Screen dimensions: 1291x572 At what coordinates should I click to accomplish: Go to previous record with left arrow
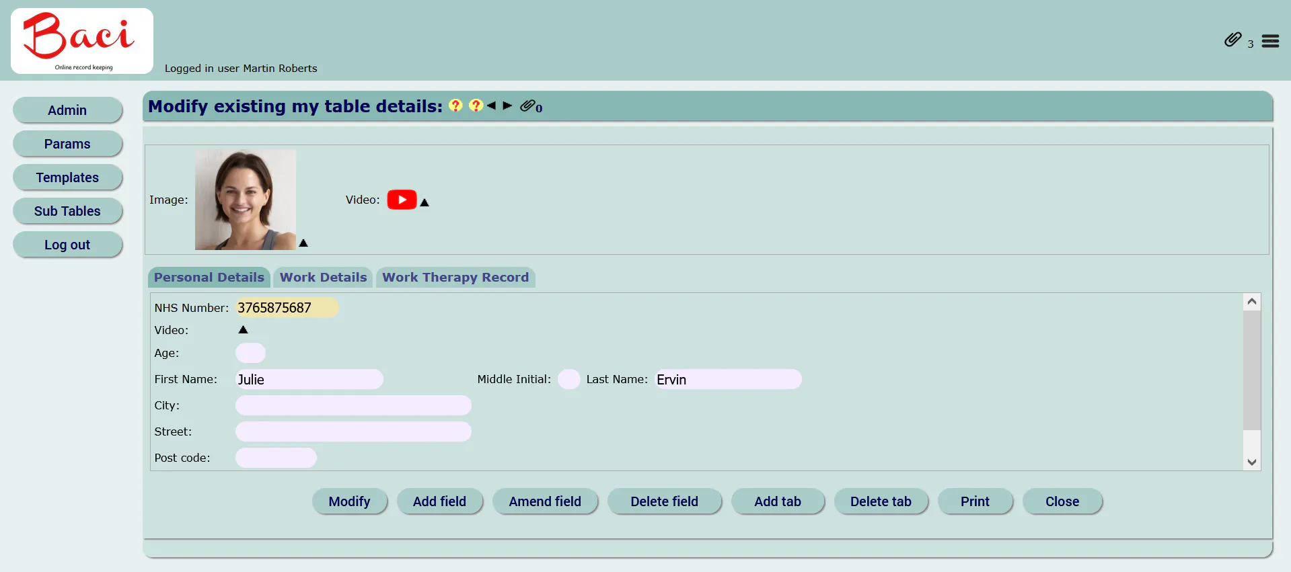491,106
